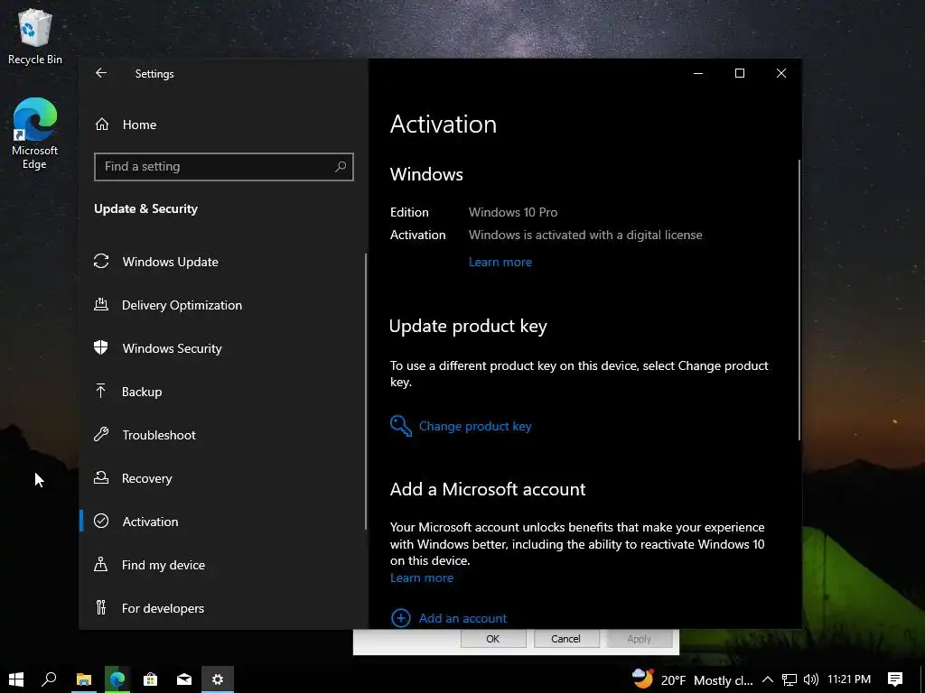925x693 pixels.
Task: Open the Windows Start menu
Action: (16, 679)
